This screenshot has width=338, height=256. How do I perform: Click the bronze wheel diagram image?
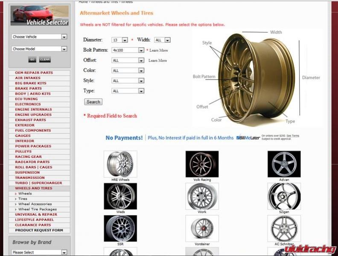pos(256,78)
